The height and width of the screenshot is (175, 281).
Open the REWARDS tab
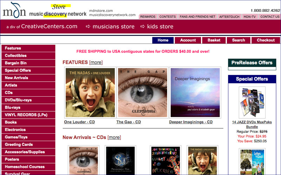(148, 16)
